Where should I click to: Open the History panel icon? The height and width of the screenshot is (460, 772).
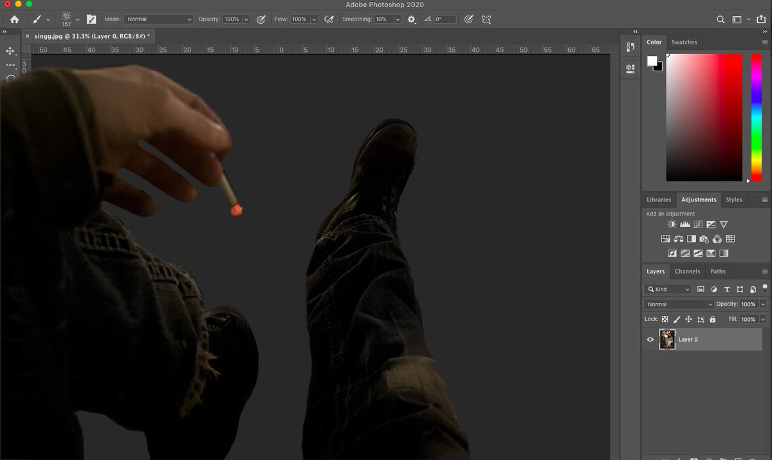[x=630, y=48]
